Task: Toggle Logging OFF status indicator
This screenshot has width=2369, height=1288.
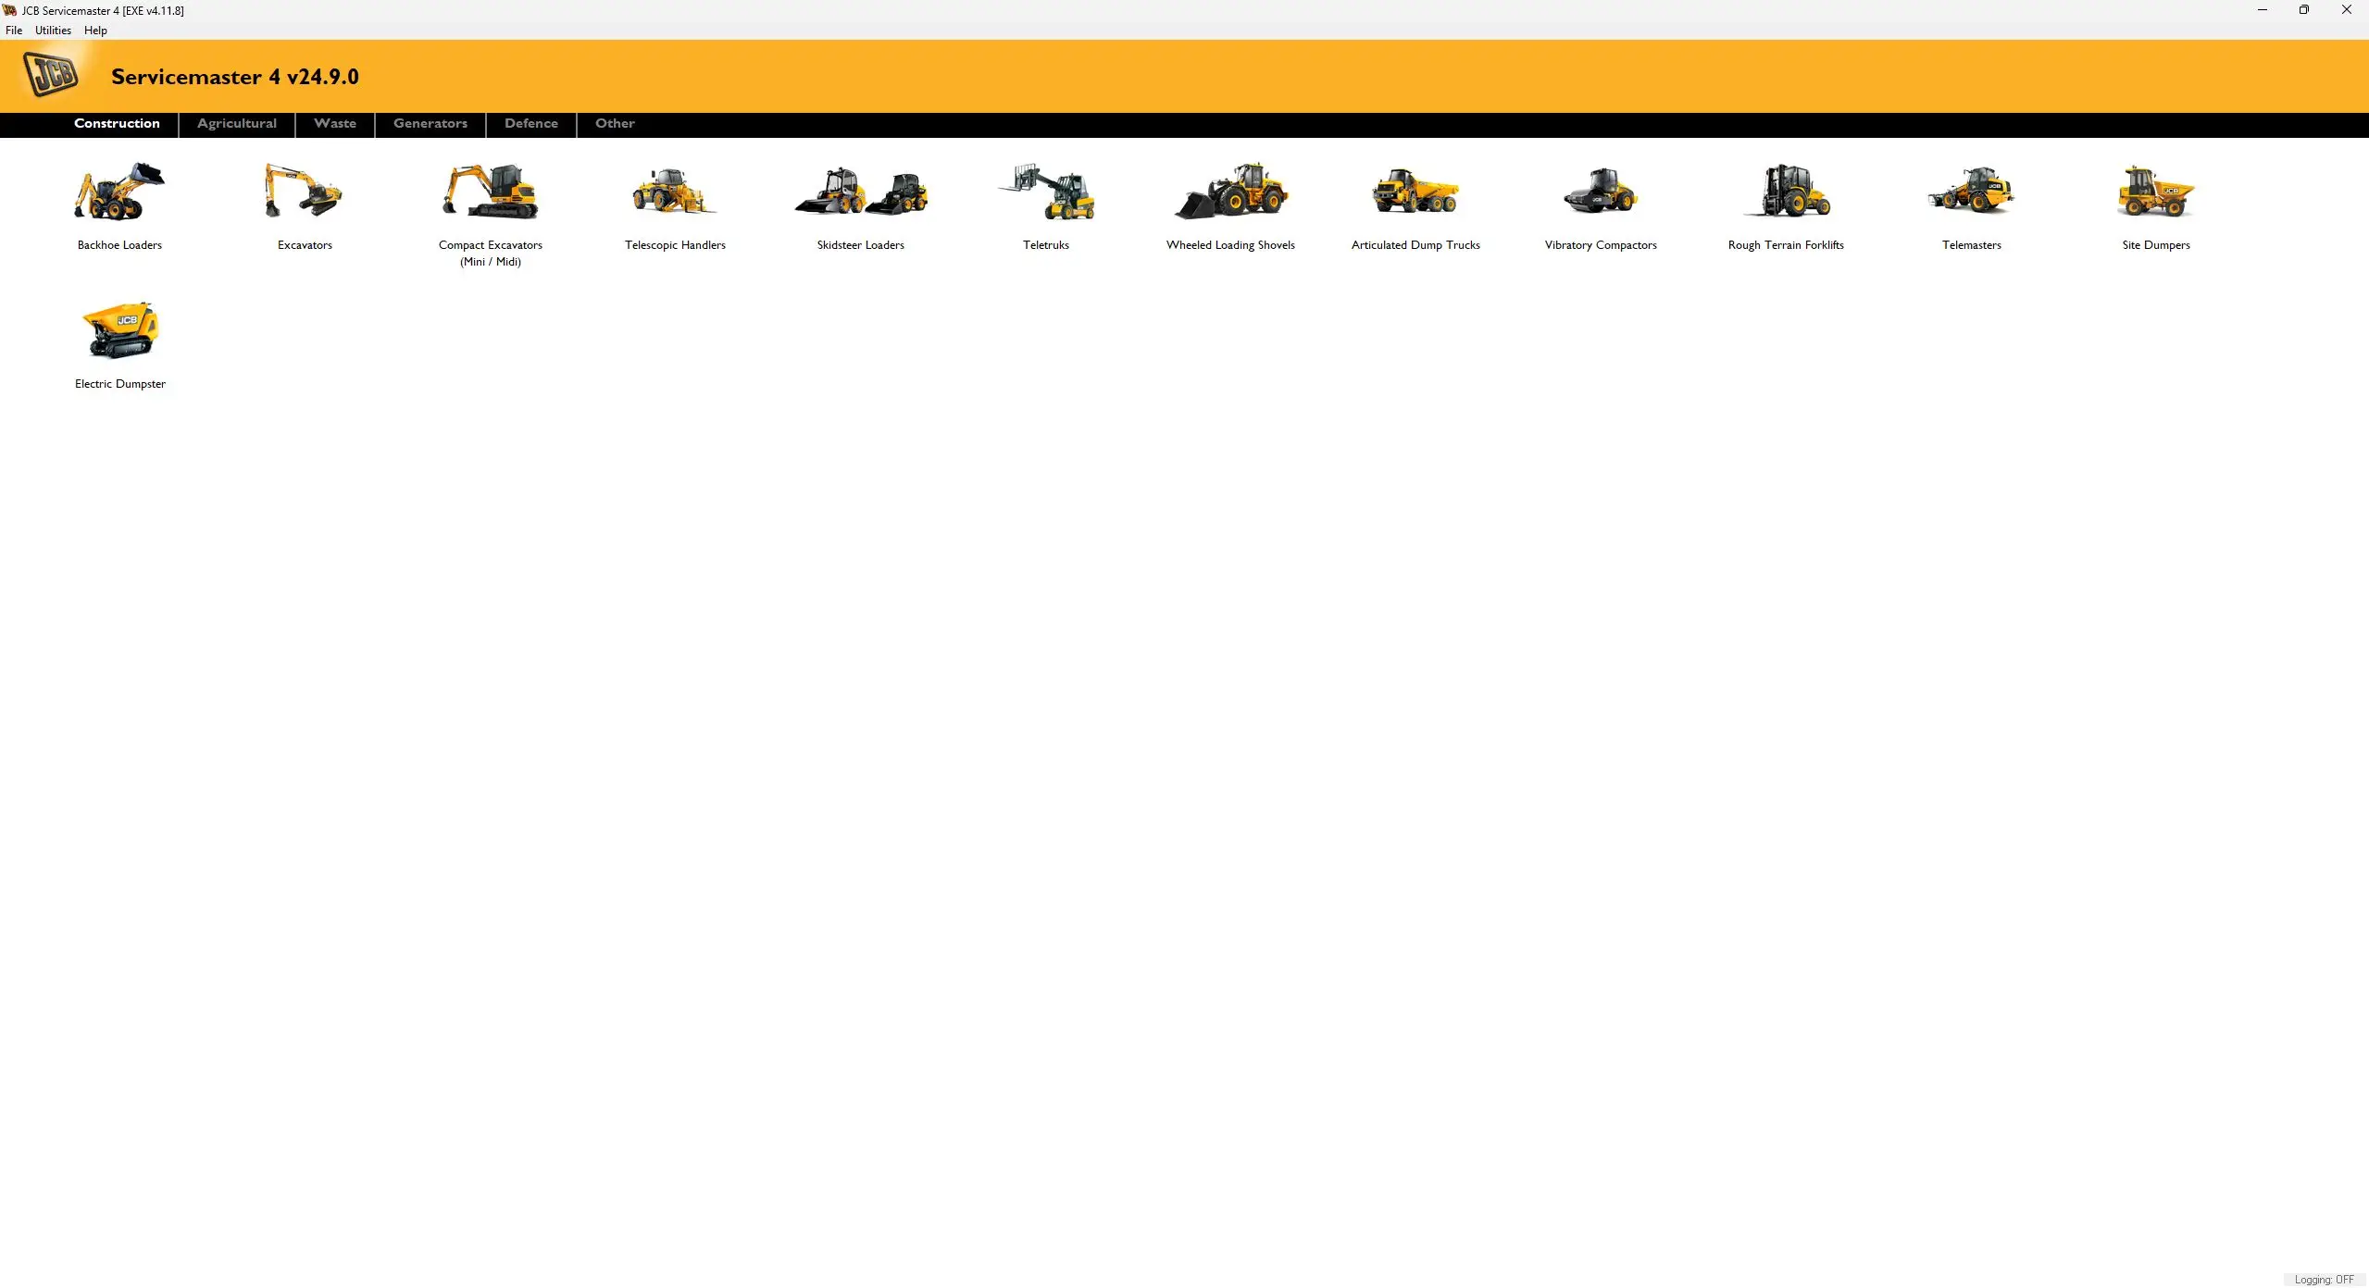Action: (x=2320, y=1279)
